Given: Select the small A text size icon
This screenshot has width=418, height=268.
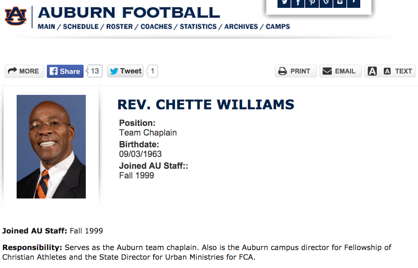Looking at the screenshot, I should pos(387,71).
